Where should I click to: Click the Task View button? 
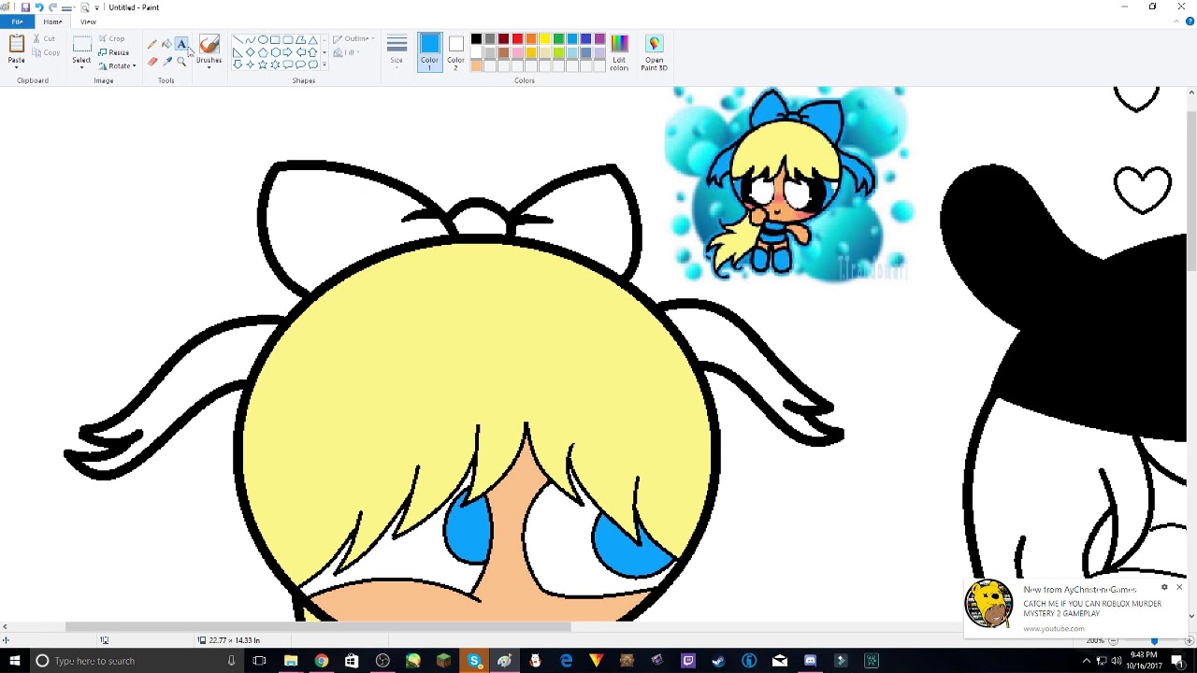259,661
